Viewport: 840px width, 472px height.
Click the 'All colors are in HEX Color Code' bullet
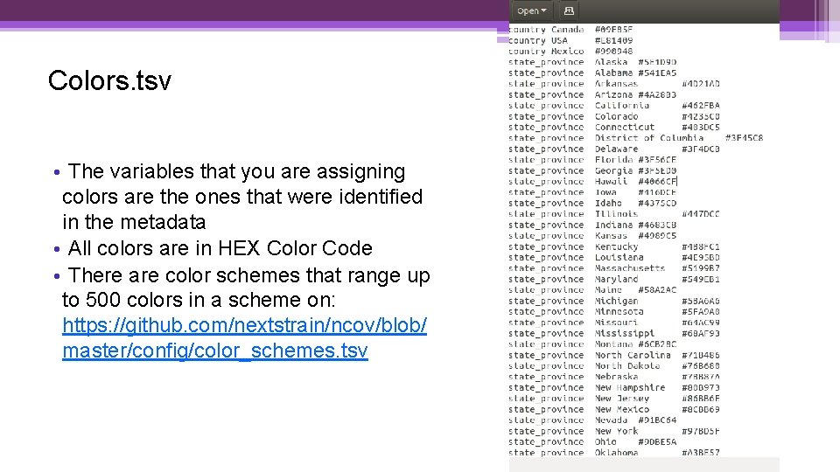point(213,248)
